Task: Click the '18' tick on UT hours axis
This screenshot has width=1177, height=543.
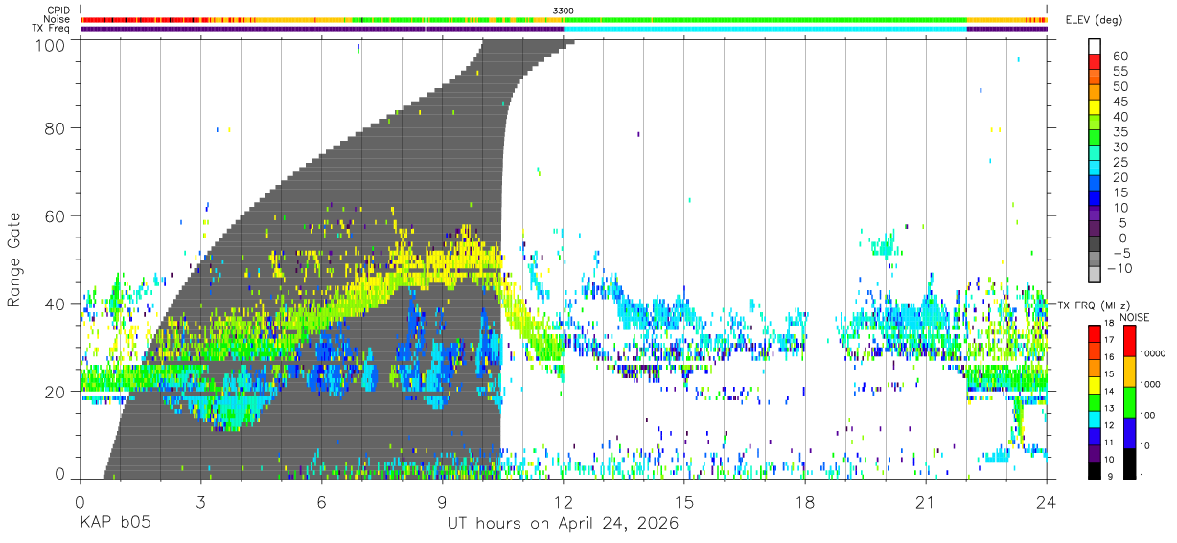Action: coord(805,502)
